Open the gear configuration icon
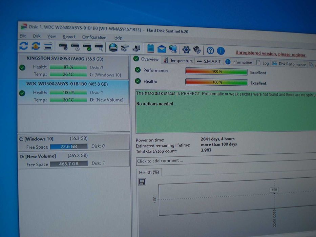The height and width of the screenshot is (237, 316). 186,49
